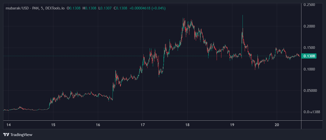
Task: Select the close value C0.1308
Action: (x=121, y=8)
